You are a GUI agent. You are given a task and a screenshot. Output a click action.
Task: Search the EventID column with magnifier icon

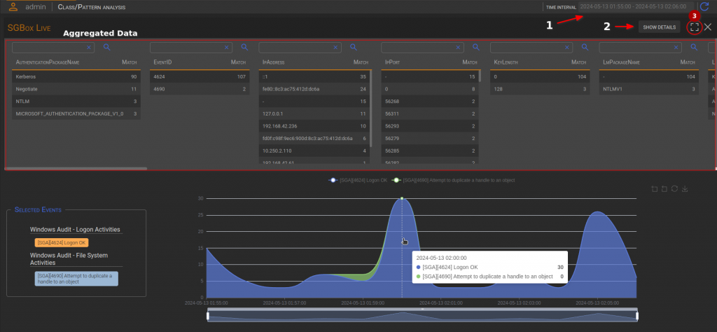244,47
